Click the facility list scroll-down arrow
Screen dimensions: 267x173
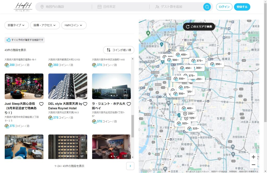click(x=133, y=157)
